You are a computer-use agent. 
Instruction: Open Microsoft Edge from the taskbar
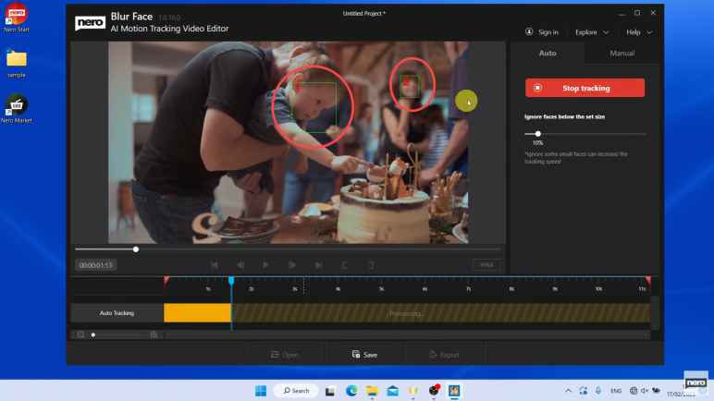click(351, 391)
